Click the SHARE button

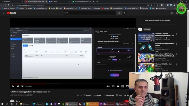click(x=97, y=95)
